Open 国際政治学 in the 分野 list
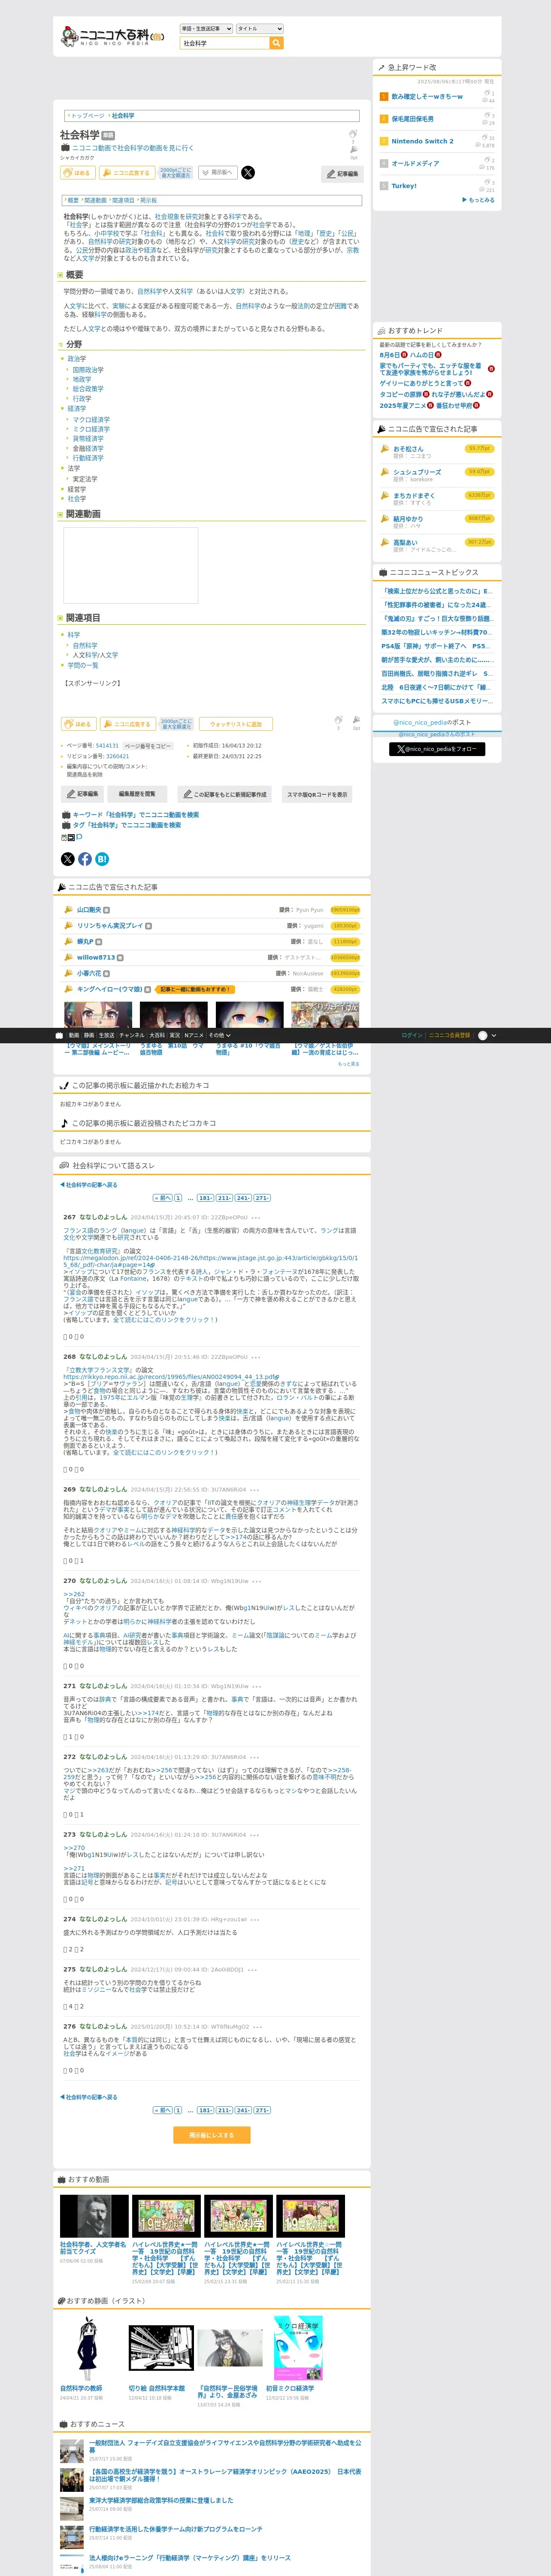 (88, 370)
